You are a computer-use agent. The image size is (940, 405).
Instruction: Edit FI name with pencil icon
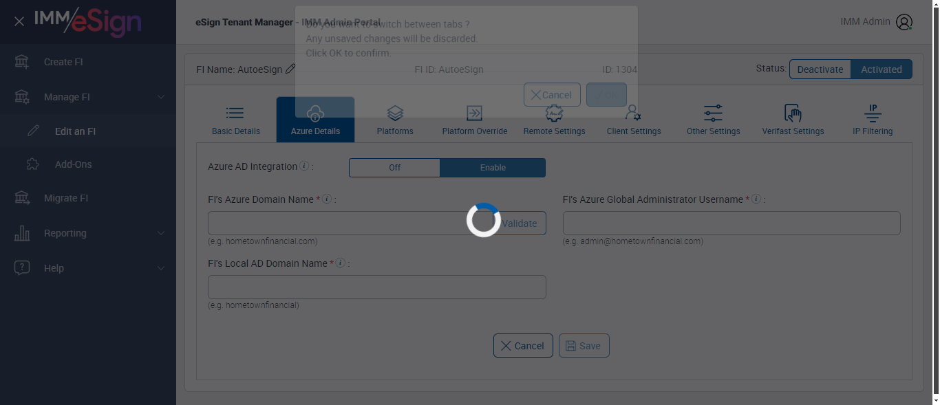290,69
